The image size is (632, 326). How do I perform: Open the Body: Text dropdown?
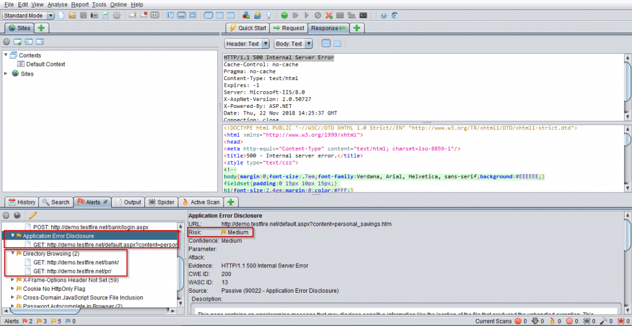tap(293, 44)
